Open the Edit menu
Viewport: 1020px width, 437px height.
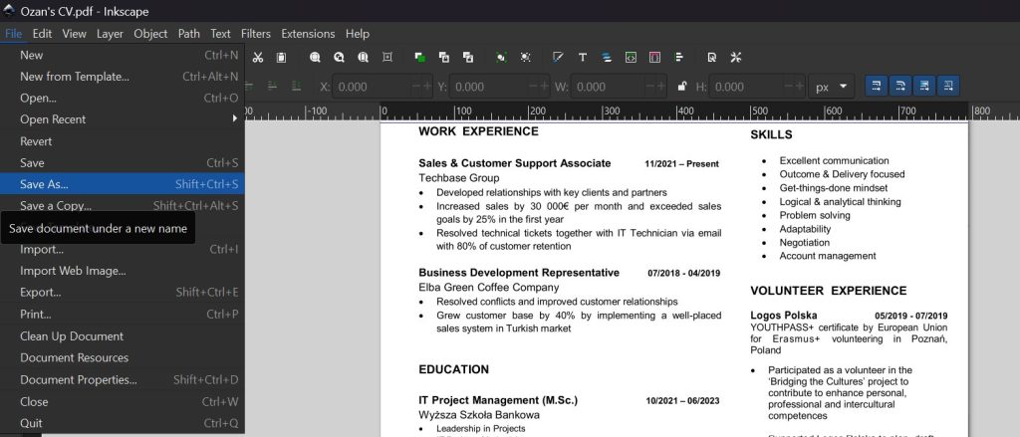pyautogui.click(x=42, y=34)
